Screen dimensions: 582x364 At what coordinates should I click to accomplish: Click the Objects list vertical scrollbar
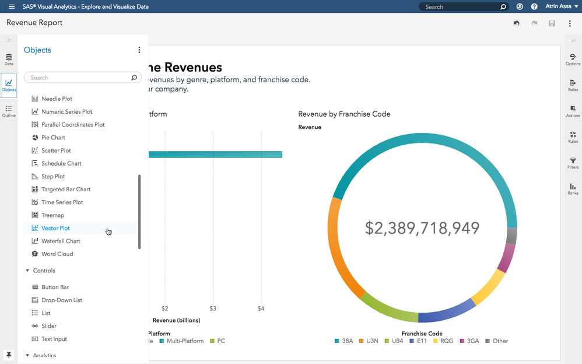tap(139, 211)
